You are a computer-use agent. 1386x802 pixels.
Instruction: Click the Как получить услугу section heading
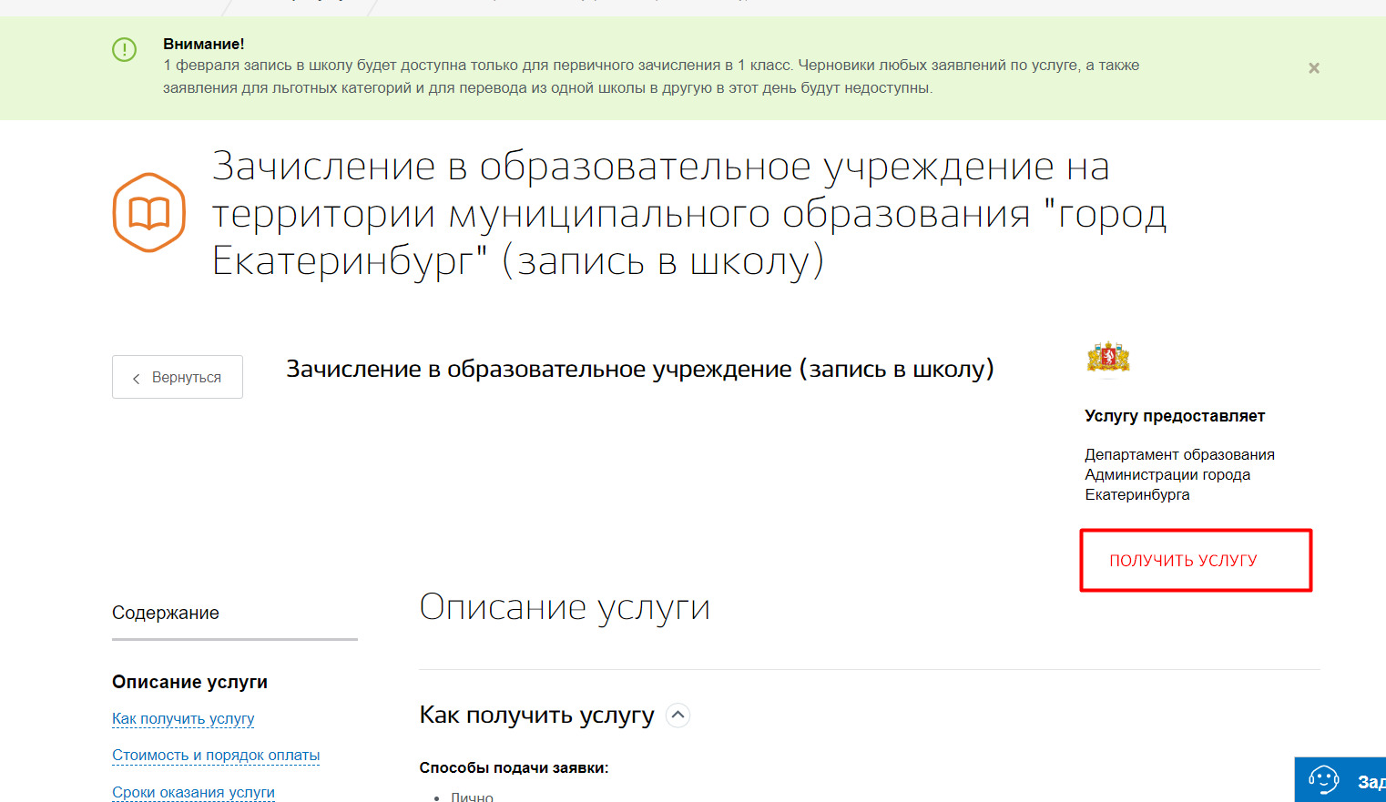(536, 716)
